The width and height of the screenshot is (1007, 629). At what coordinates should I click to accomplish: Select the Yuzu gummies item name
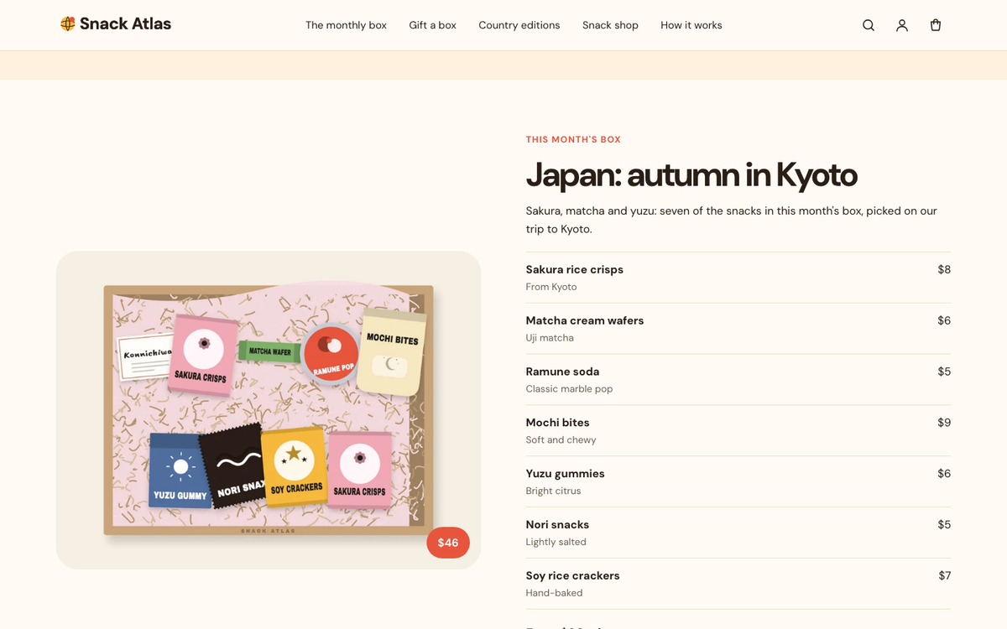(566, 474)
